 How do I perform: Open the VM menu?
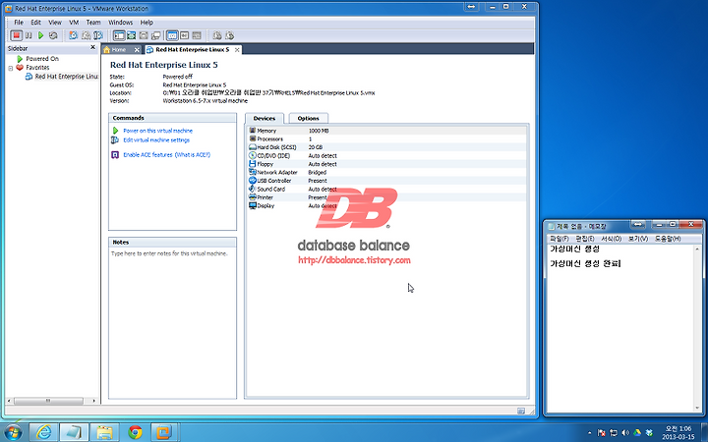74,22
